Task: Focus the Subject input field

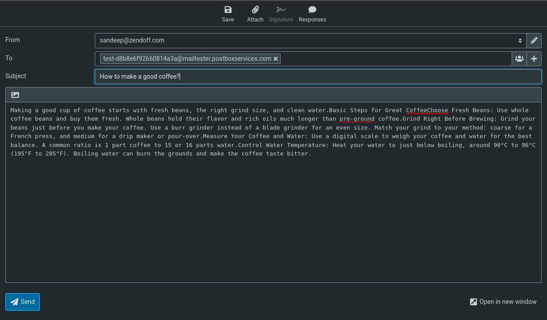Action: click(318, 76)
